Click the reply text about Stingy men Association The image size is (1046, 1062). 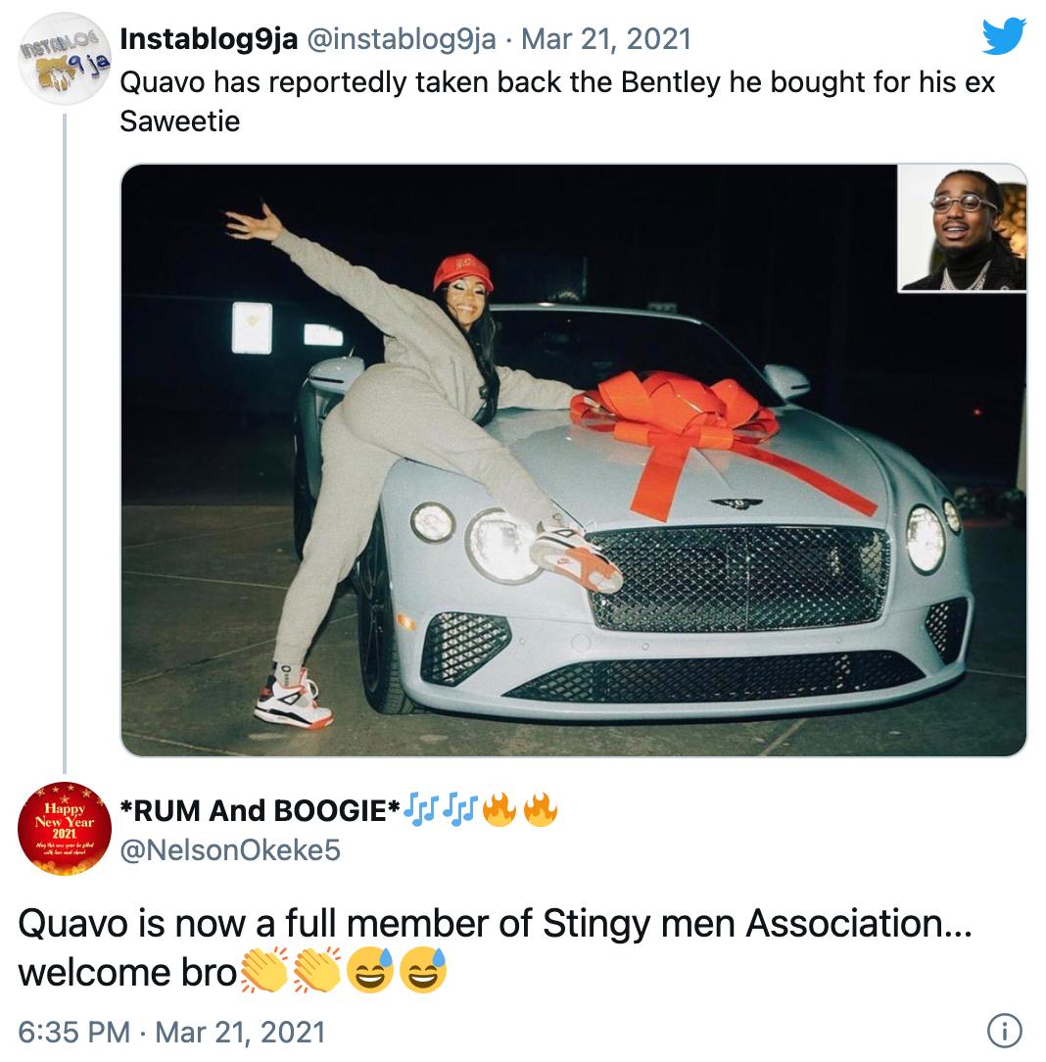(495, 947)
